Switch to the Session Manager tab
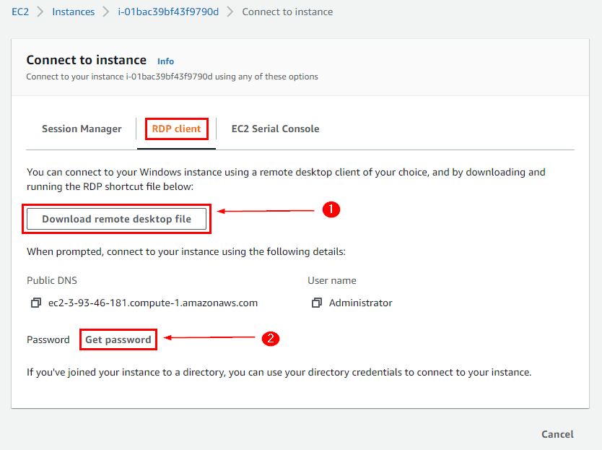The height and width of the screenshot is (450, 602). [82, 129]
